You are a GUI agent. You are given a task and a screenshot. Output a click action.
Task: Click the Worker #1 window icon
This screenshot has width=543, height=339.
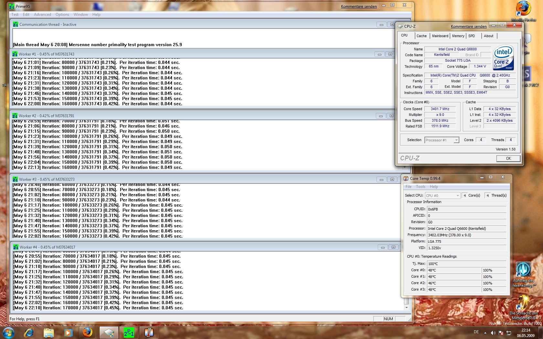(x=15, y=54)
